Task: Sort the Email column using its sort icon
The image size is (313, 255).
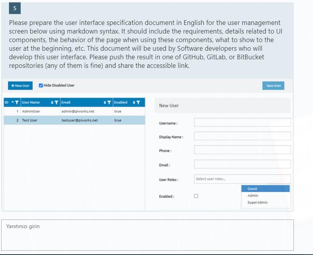Action: [105, 102]
